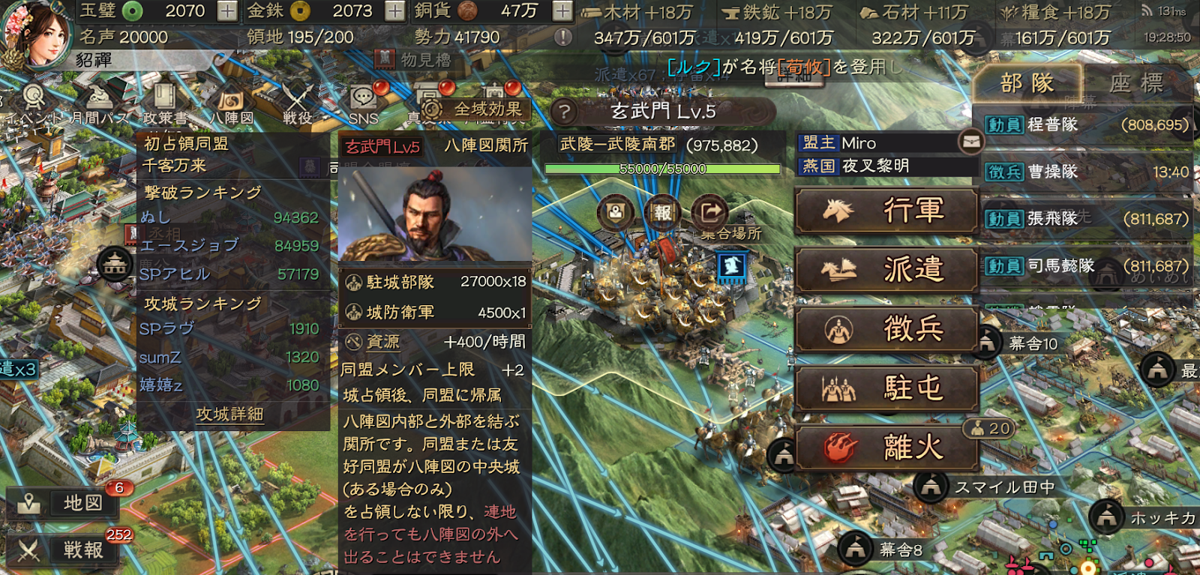Click the help question-mark beside 玄武門 Lv.5

click(565, 112)
